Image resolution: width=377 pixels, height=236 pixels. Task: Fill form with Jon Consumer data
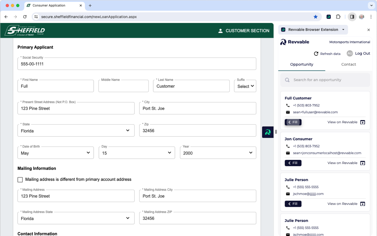click(293, 163)
